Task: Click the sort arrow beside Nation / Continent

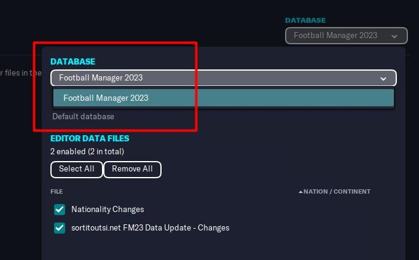Action: coord(300,192)
